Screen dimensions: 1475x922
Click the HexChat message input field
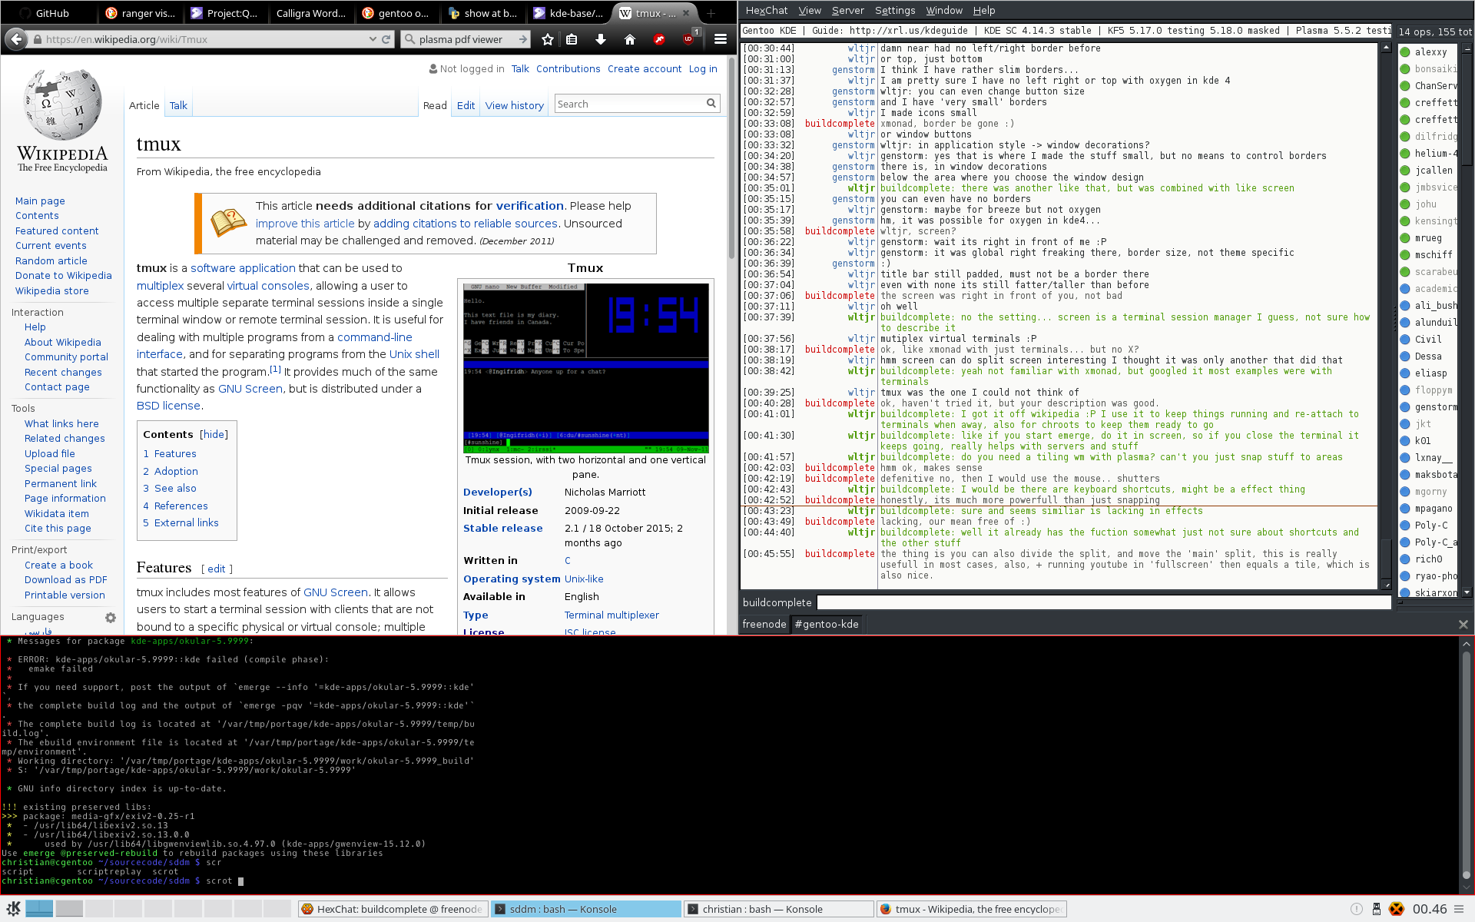[x=1103, y=603]
